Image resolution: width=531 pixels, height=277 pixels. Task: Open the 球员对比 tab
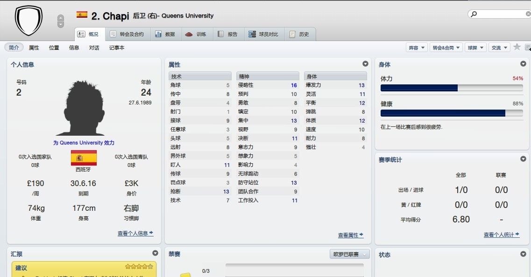point(263,34)
